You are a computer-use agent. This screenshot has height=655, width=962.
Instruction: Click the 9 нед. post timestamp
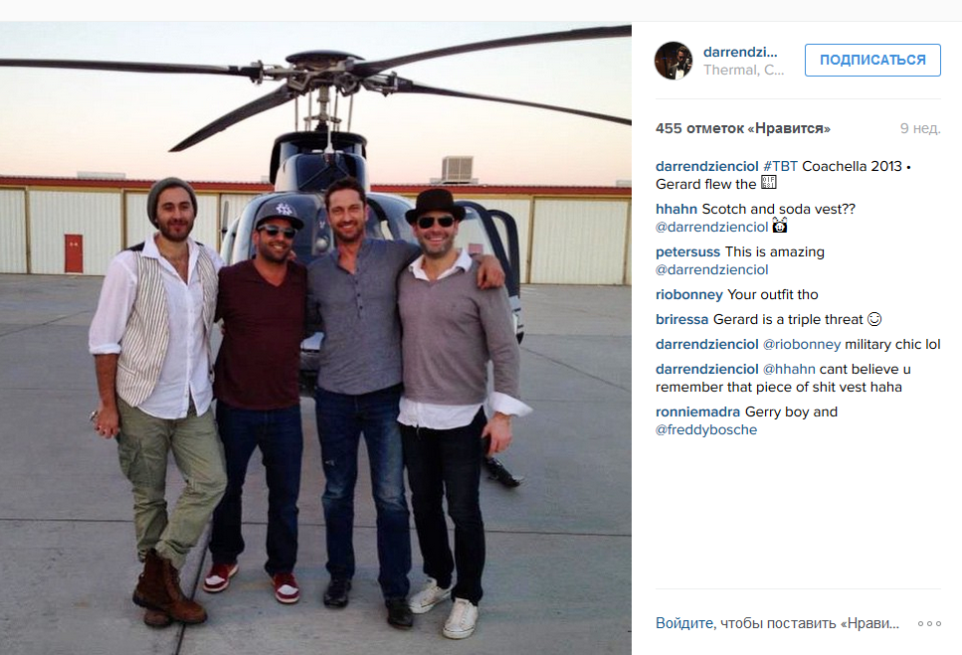point(919,128)
